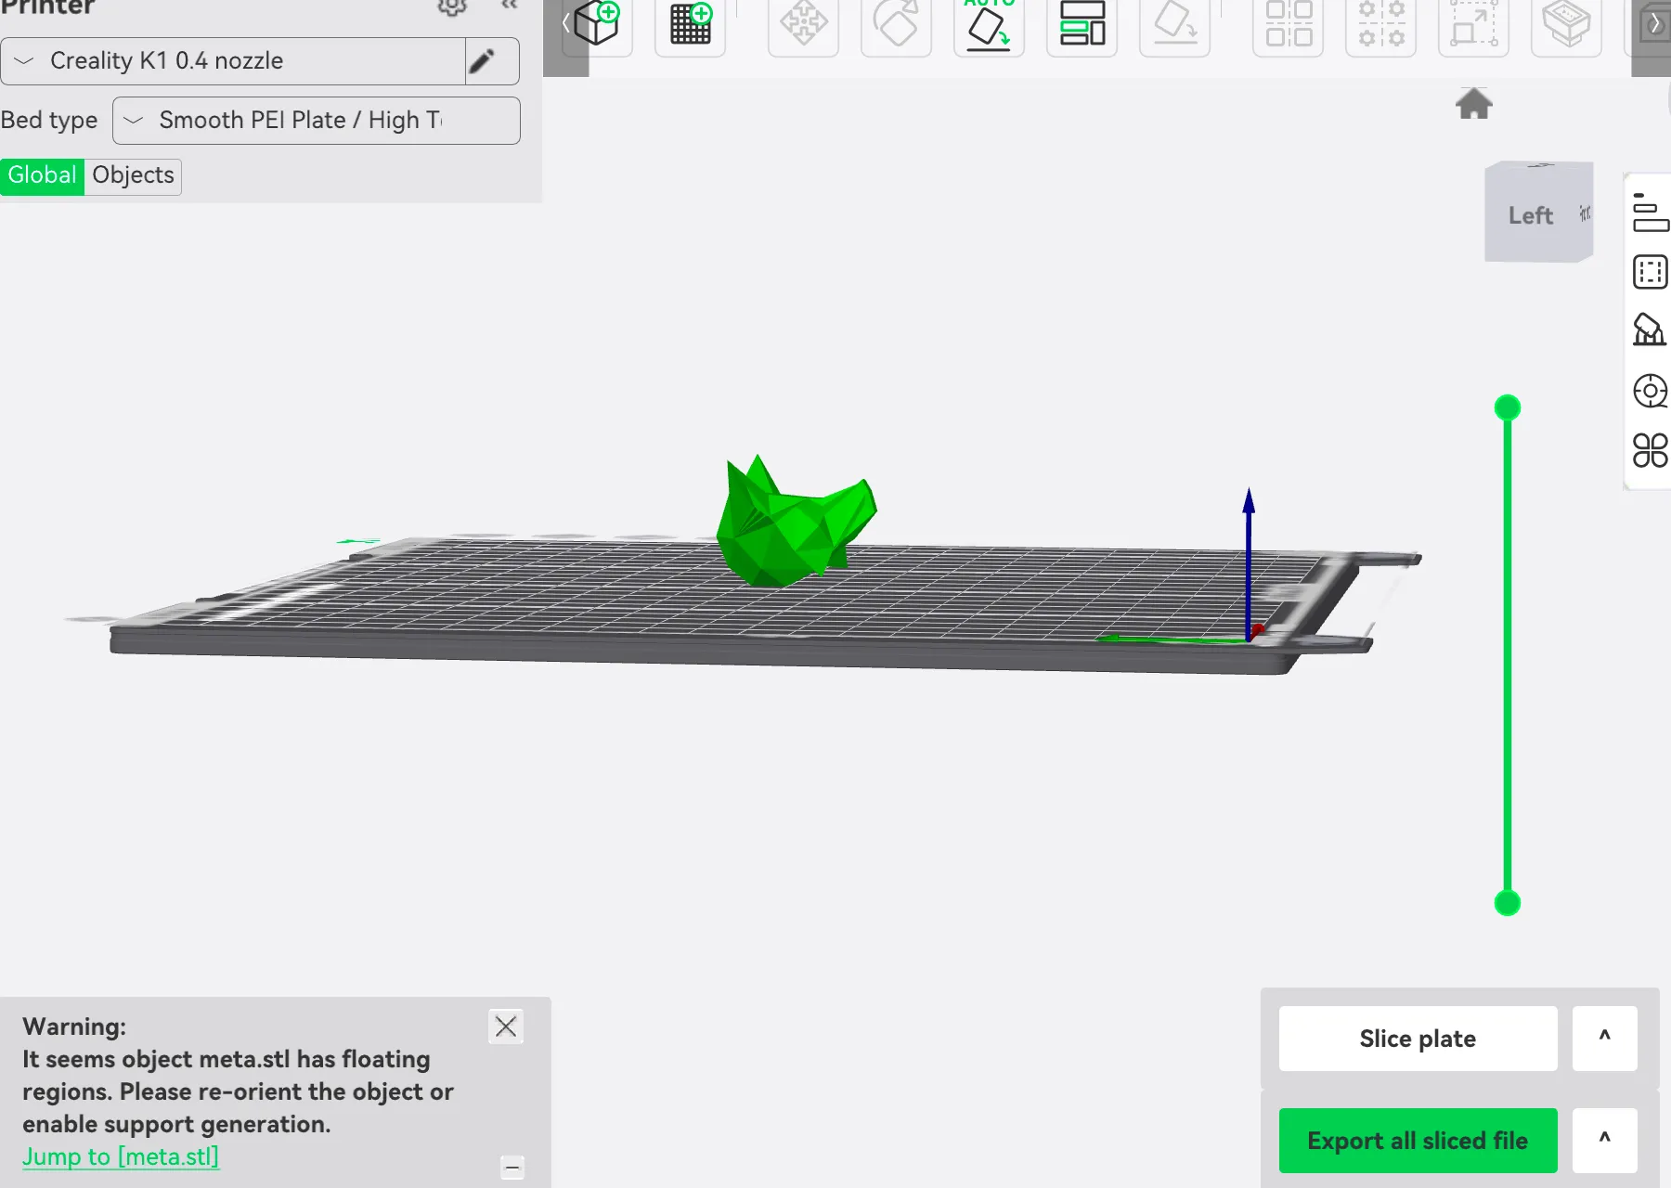Switch to Global settings mode
This screenshot has height=1188, width=1671.
[x=42, y=175]
